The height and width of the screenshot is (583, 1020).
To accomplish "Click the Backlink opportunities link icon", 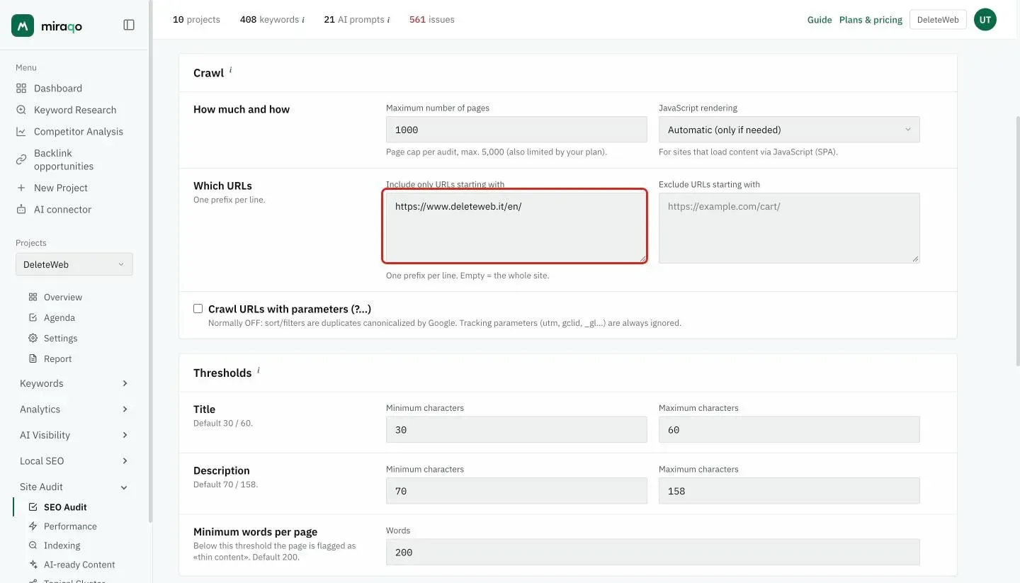I will (x=21, y=159).
